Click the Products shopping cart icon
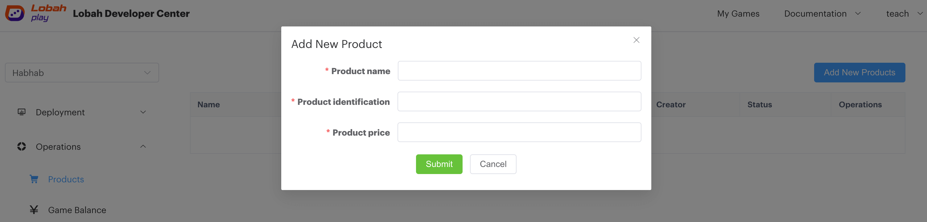This screenshot has width=927, height=222. (x=34, y=179)
